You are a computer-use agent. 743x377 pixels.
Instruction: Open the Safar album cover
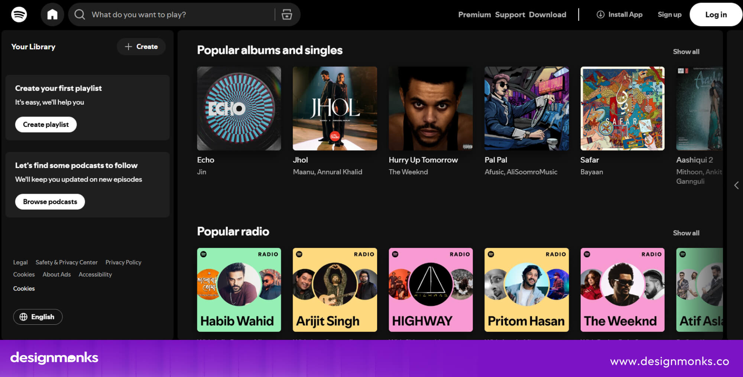[622, 108]
